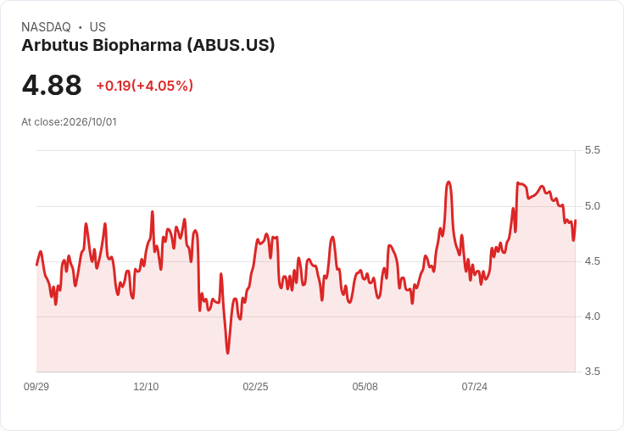Click the At close:2026/10/01 timestamp
Viewport: 624px width, 431px height.
point(70,122)
